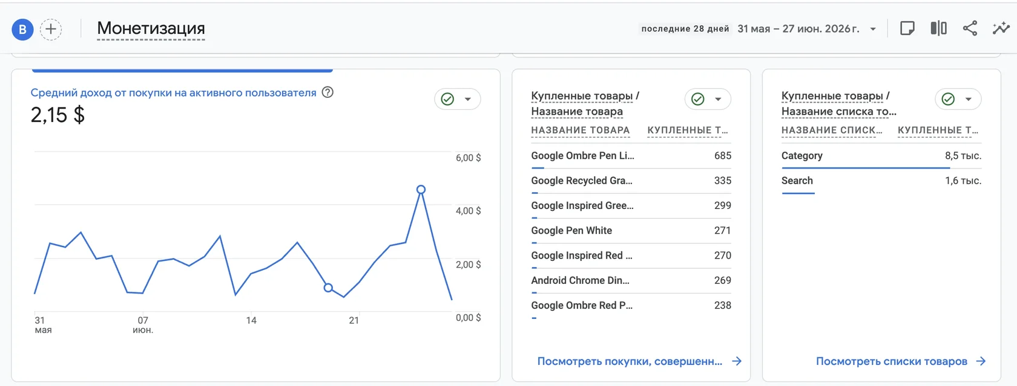Select Google Ombre Red P... row
The height and width of the screenshot is (386, 1017).
click(631, 306)
